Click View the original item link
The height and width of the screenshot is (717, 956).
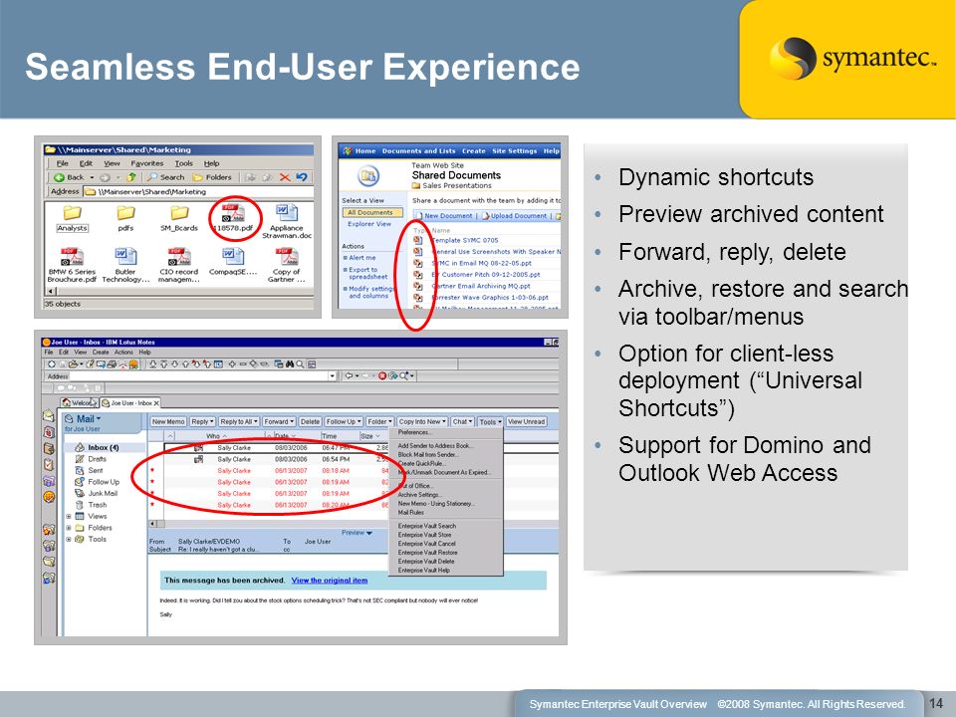click(x=330, y=581)
